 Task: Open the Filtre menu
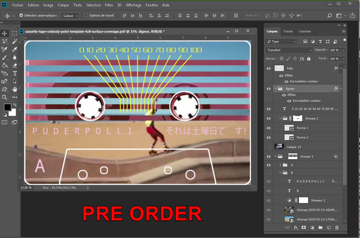click(109, 5)
